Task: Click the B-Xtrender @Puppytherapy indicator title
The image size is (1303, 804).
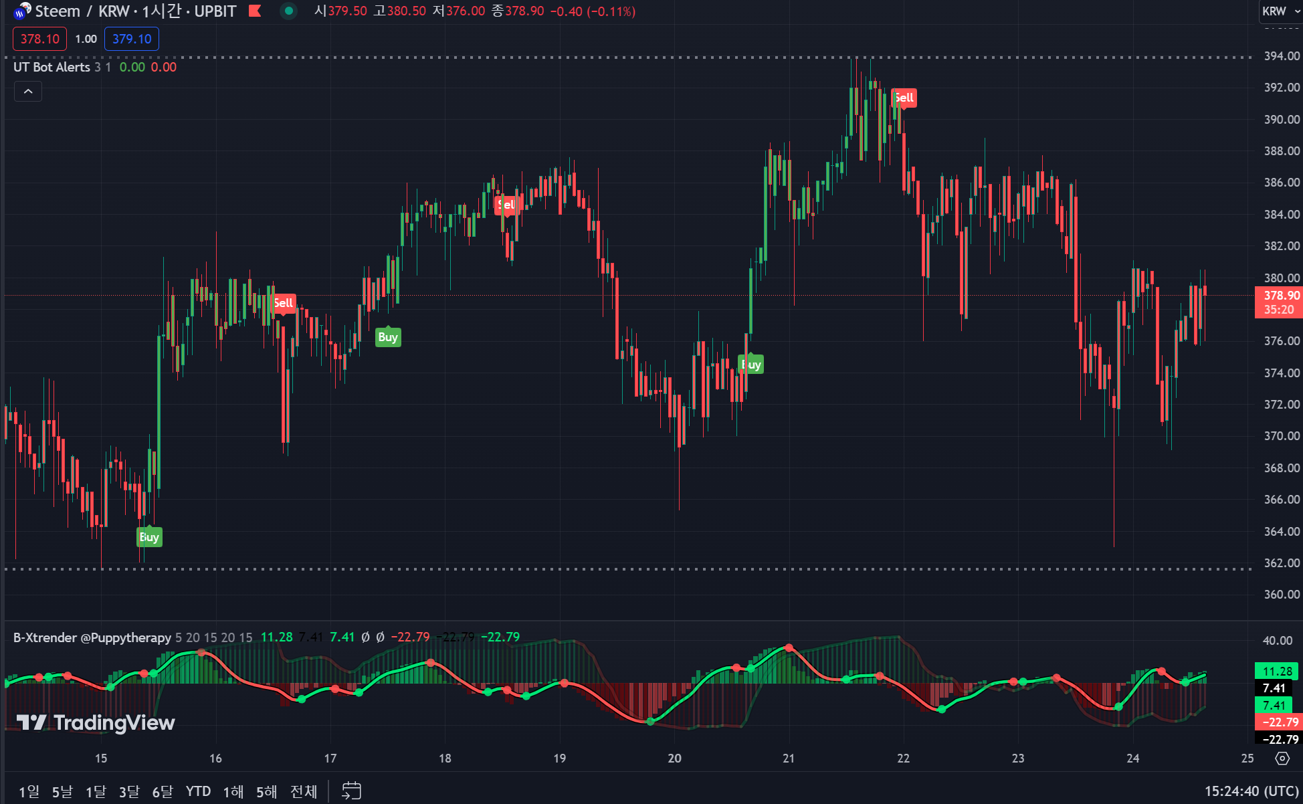Action: (92, 637)
